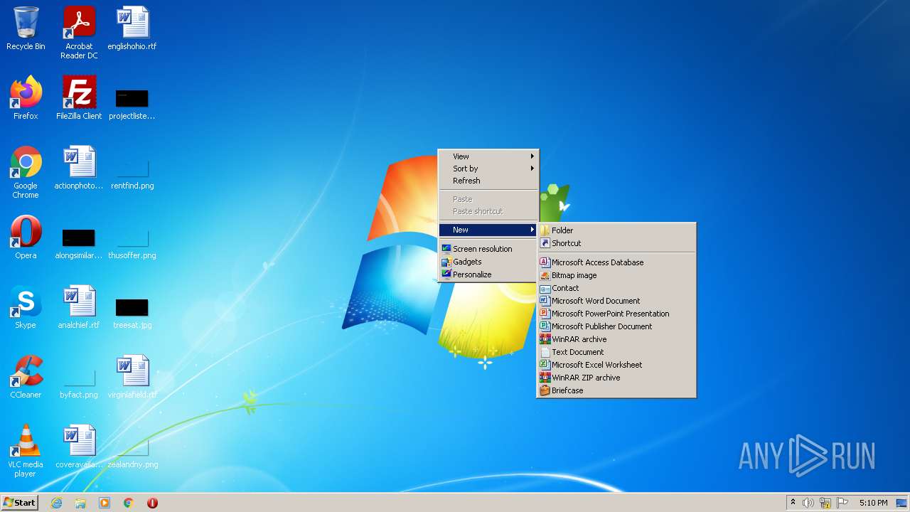Create a new Folder

tap(616, 230)
